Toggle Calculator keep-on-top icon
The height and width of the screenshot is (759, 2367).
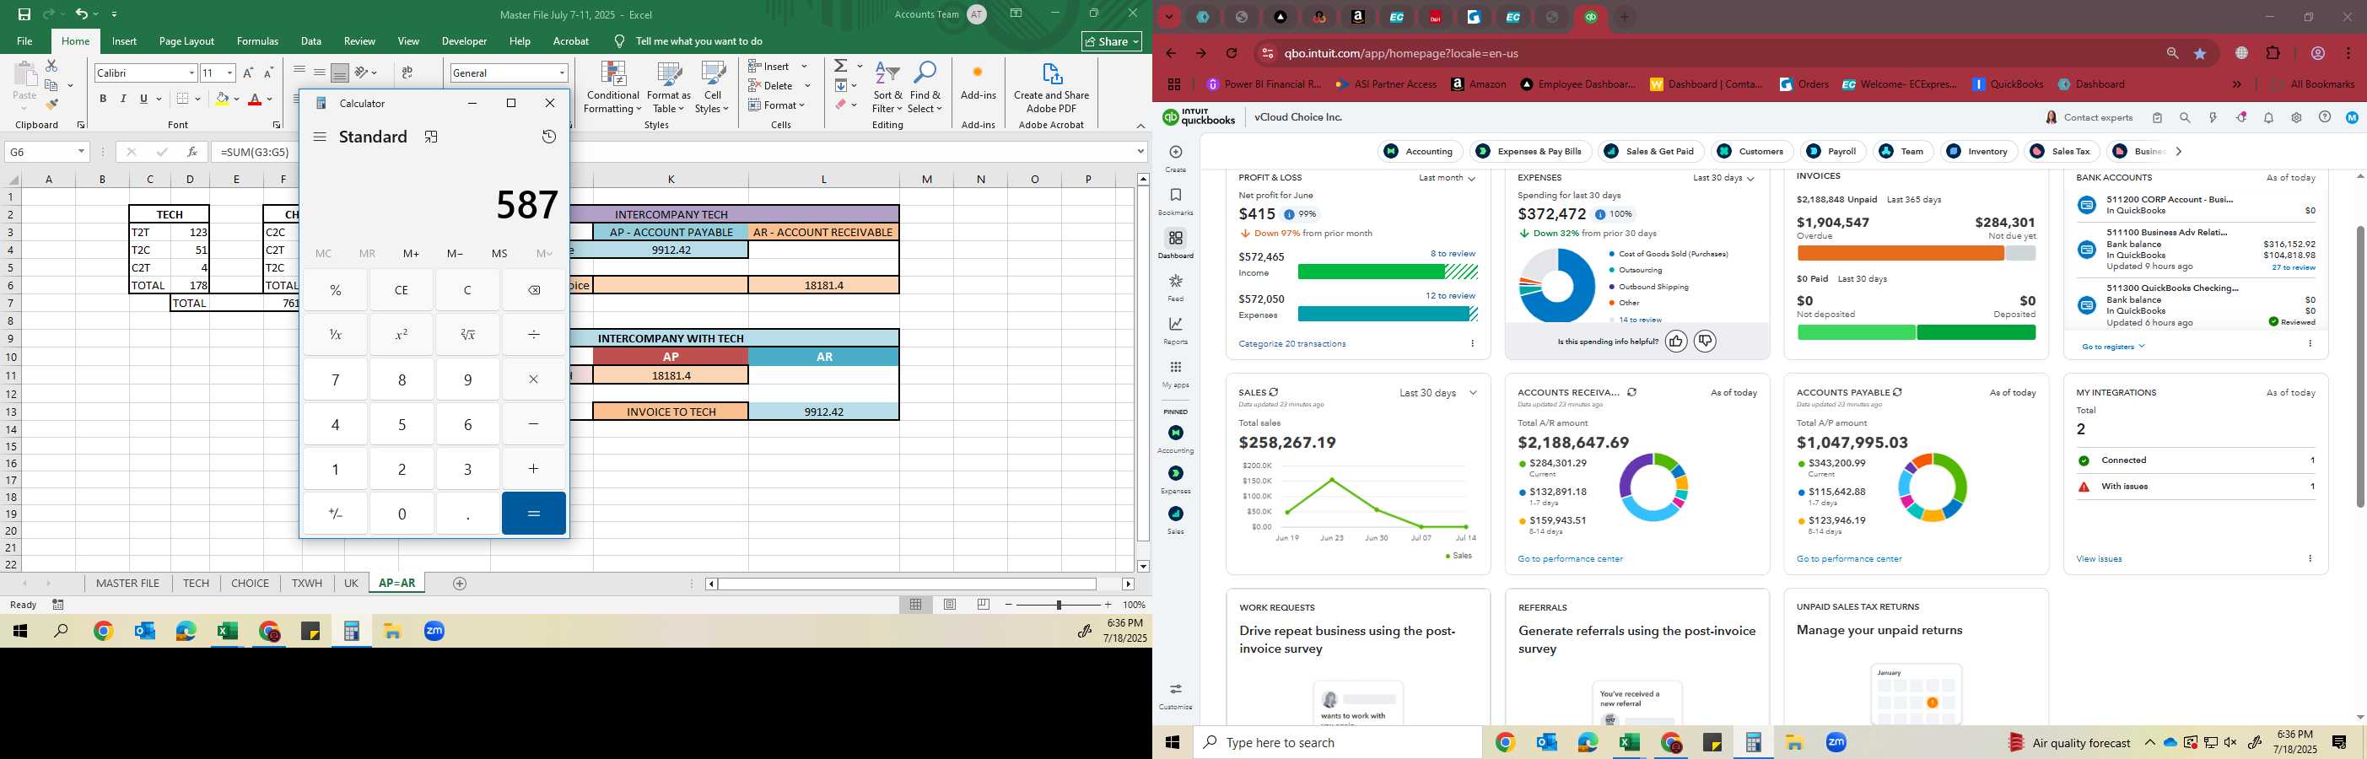[x=431, y=137]
